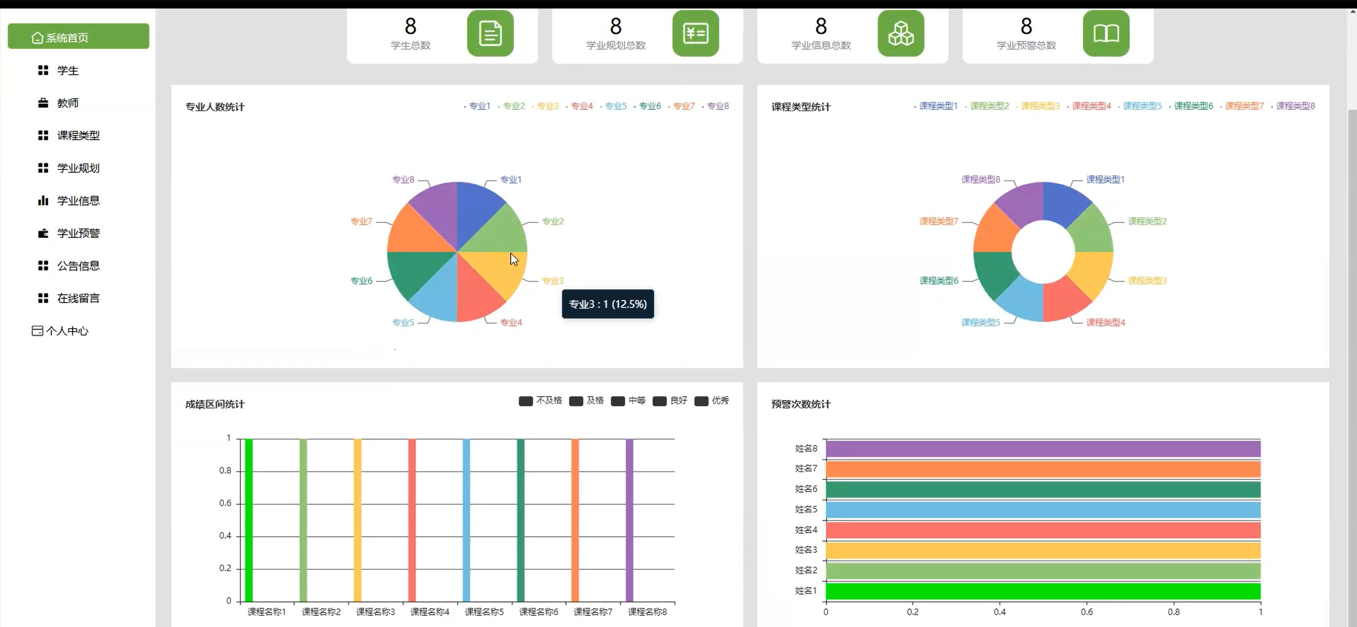The height and width of the screenshot is (627, 1357).
Task: Click the briefcase icon beside 教师
Action: click(43, 103)
